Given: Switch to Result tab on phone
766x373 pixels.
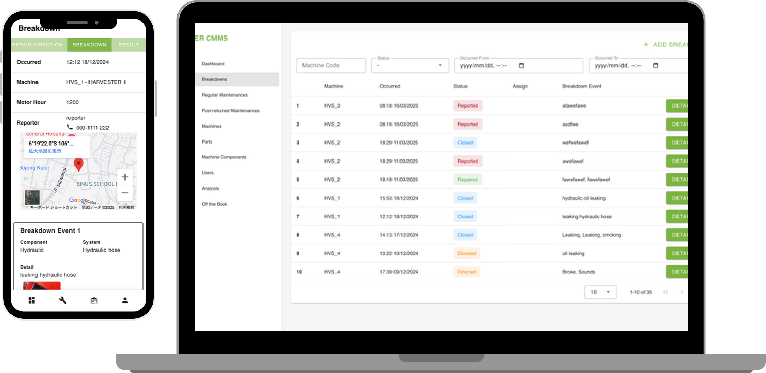Looking at the screenshot, I should pyautogui.click(x=129, y=45).
